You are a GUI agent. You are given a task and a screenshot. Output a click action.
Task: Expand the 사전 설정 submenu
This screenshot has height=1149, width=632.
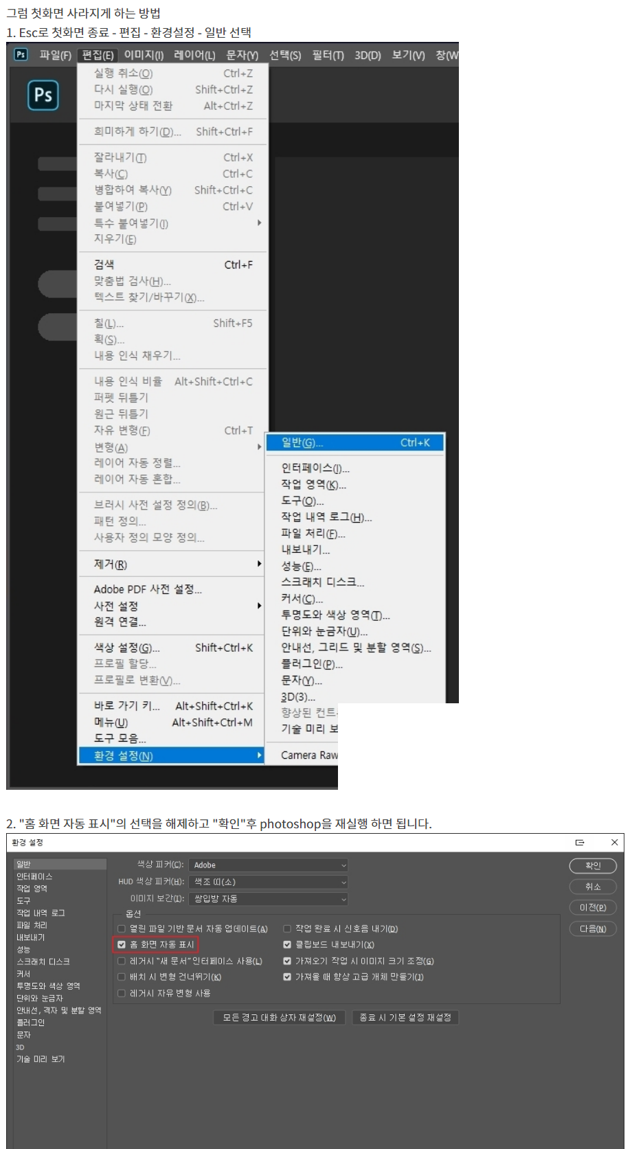[172, 606]
